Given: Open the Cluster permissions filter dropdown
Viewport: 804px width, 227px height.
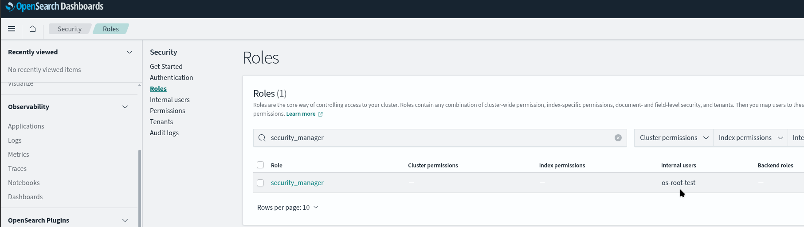Looking at the screenshot, I should (674, 138).
